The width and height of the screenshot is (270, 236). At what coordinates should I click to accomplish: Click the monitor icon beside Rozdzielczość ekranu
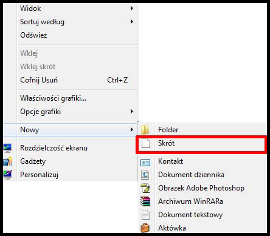pyautogui.click(x=8, y=148)
